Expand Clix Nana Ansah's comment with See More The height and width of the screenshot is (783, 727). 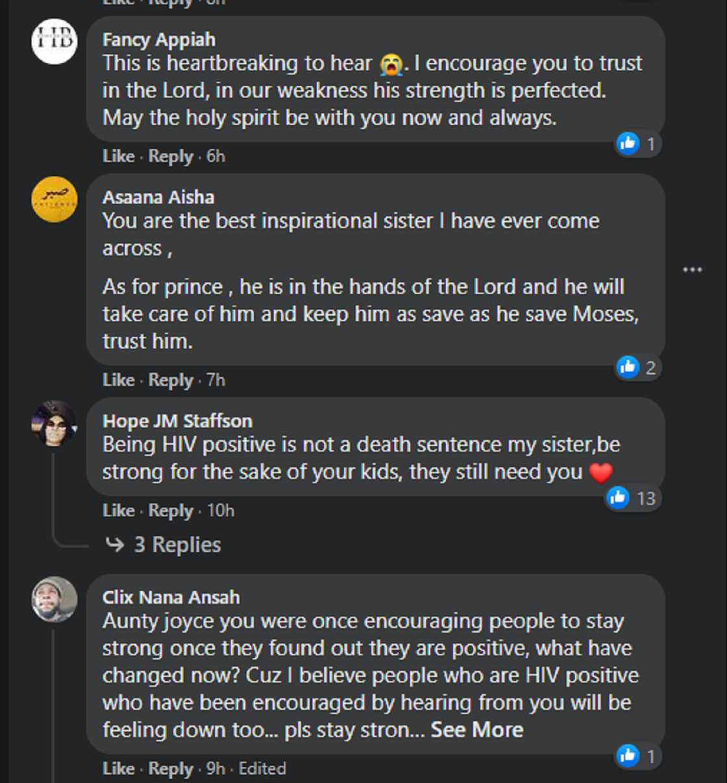point(477,730)
